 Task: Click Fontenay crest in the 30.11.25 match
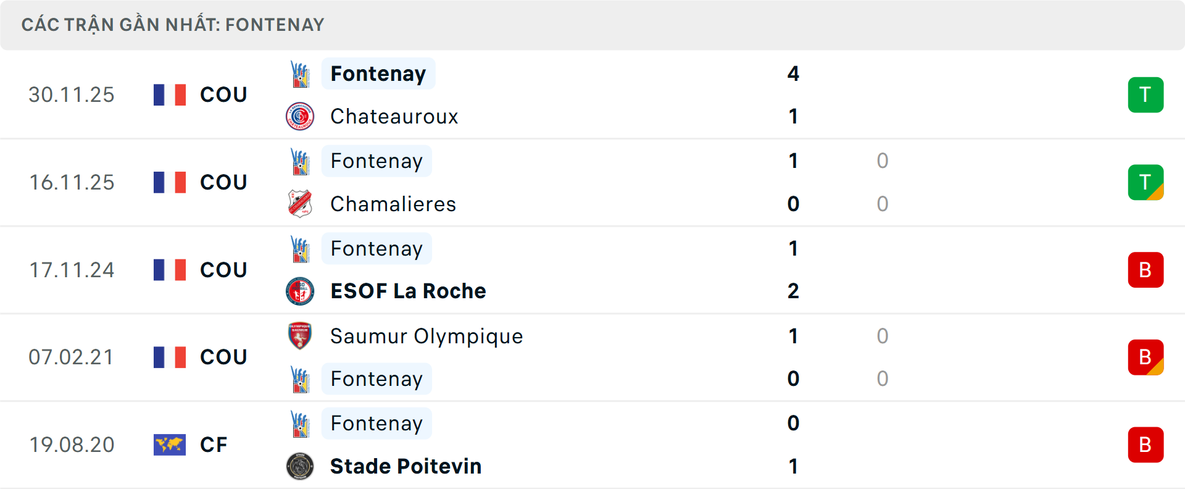pyautogui.click(x=300, y=74)
